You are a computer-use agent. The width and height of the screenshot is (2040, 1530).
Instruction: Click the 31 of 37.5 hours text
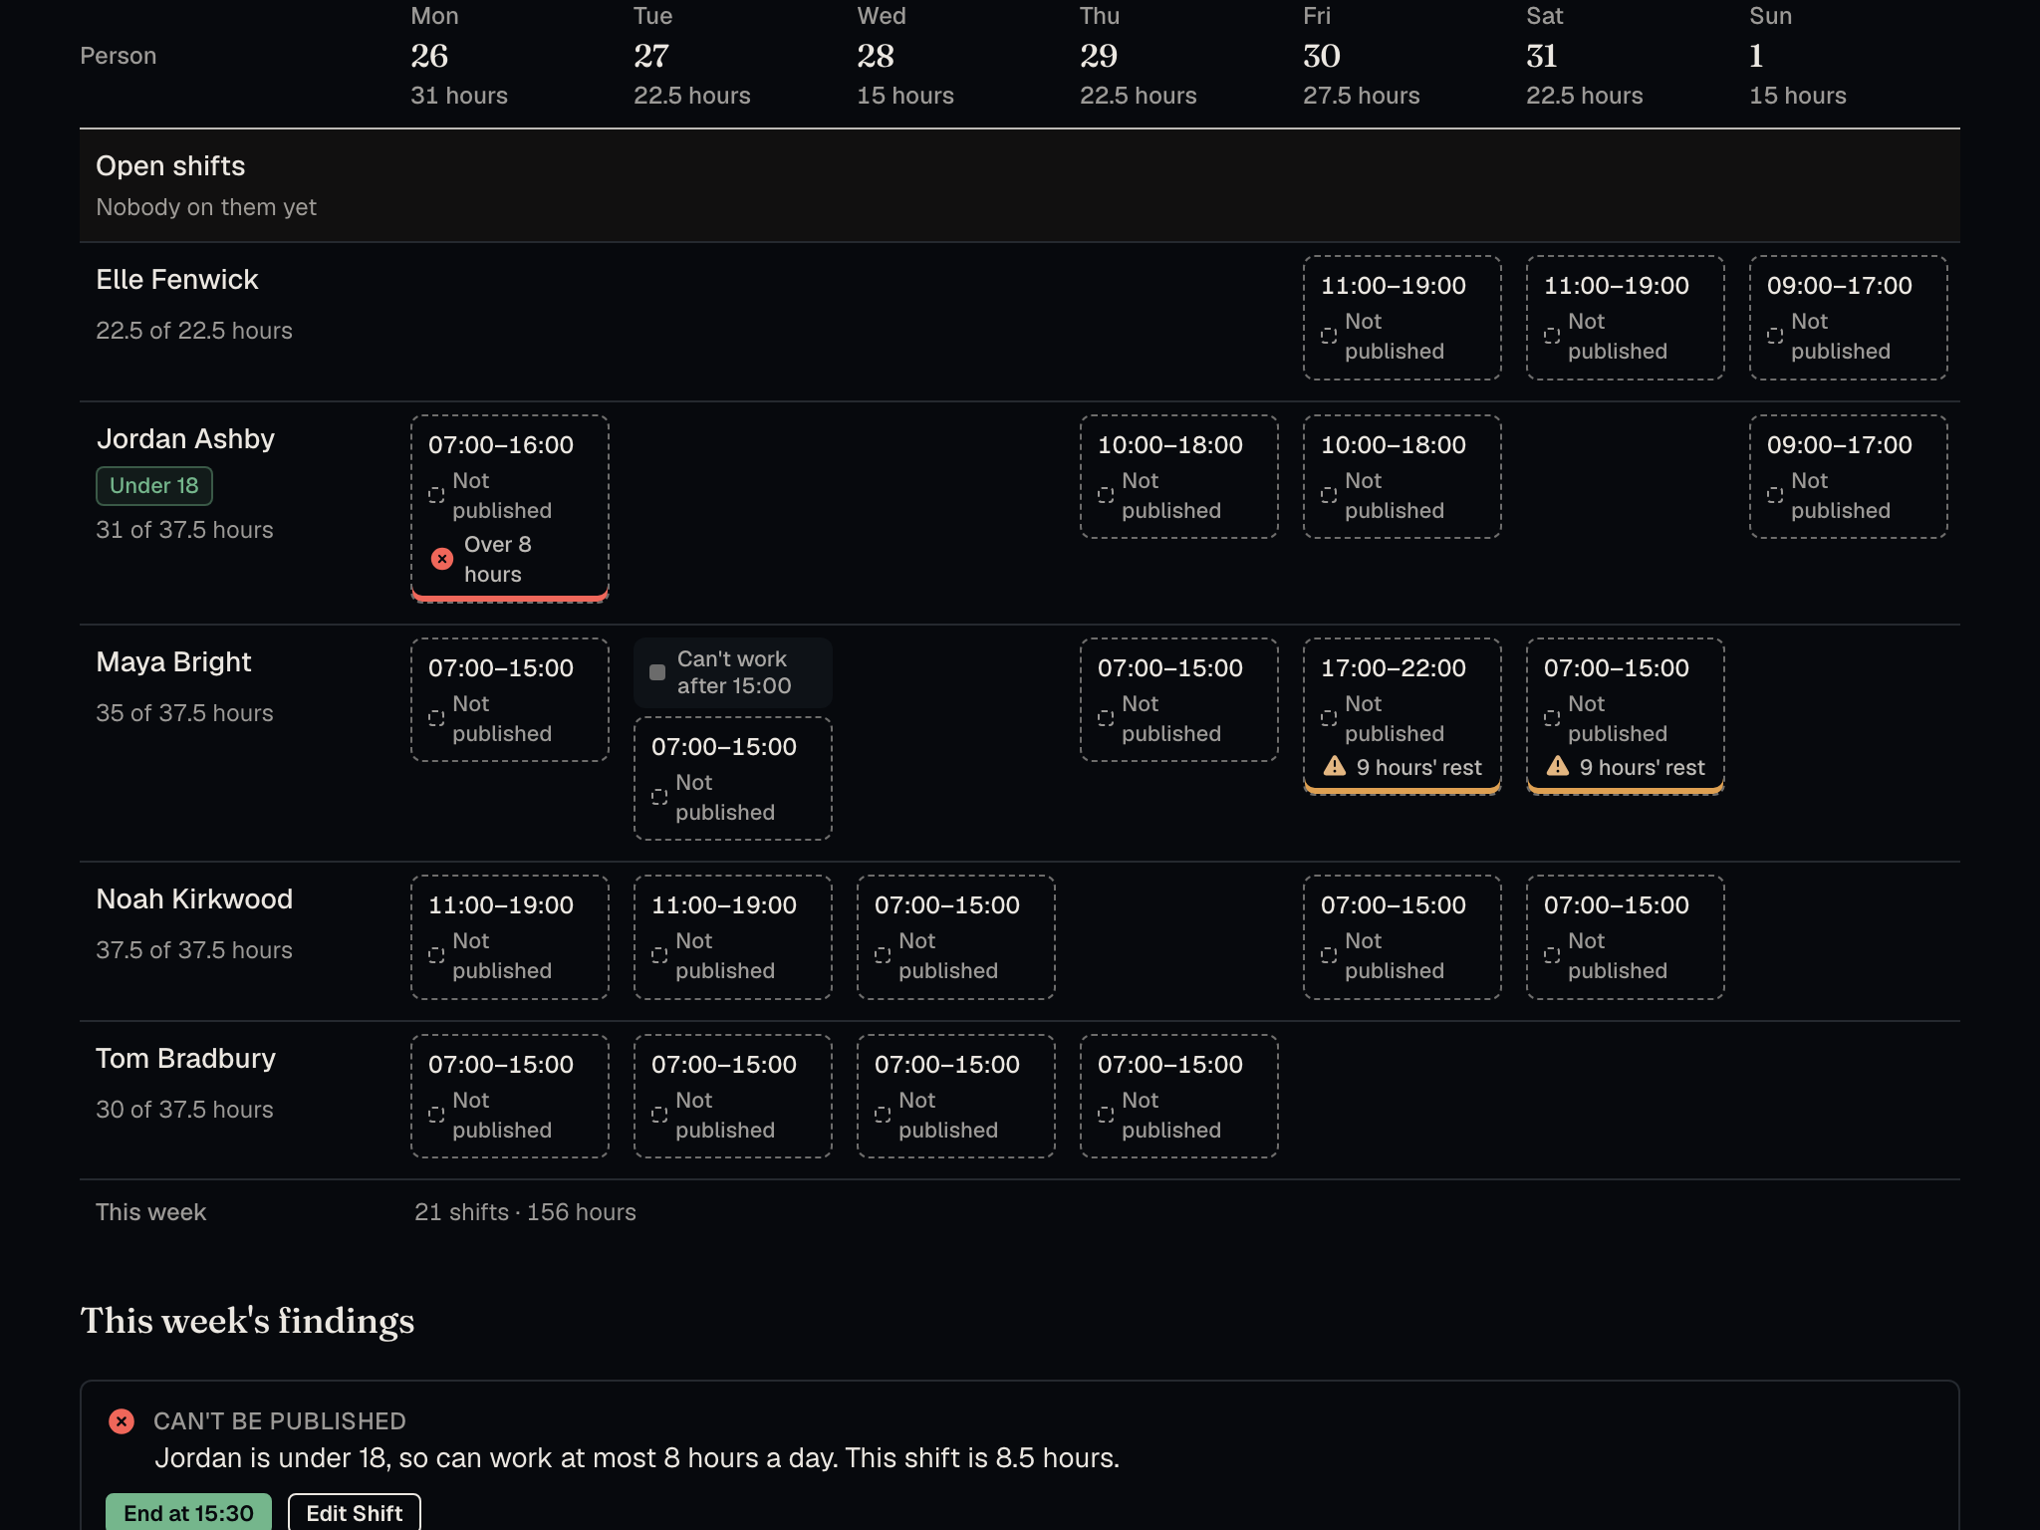184,530
